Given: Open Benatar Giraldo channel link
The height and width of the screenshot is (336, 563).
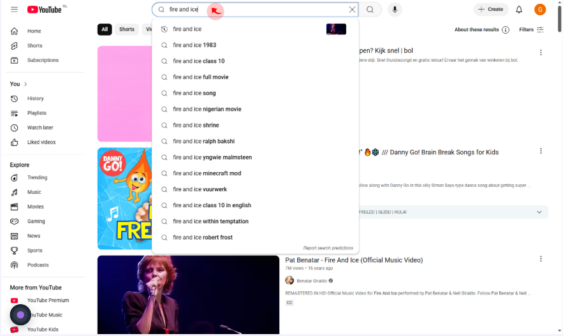Looking at the screenshot, I should [312, 281].
